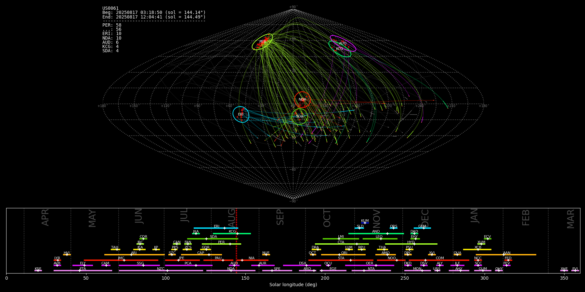Click the ERI cyan radiant circle on map

tap(241, 115)
